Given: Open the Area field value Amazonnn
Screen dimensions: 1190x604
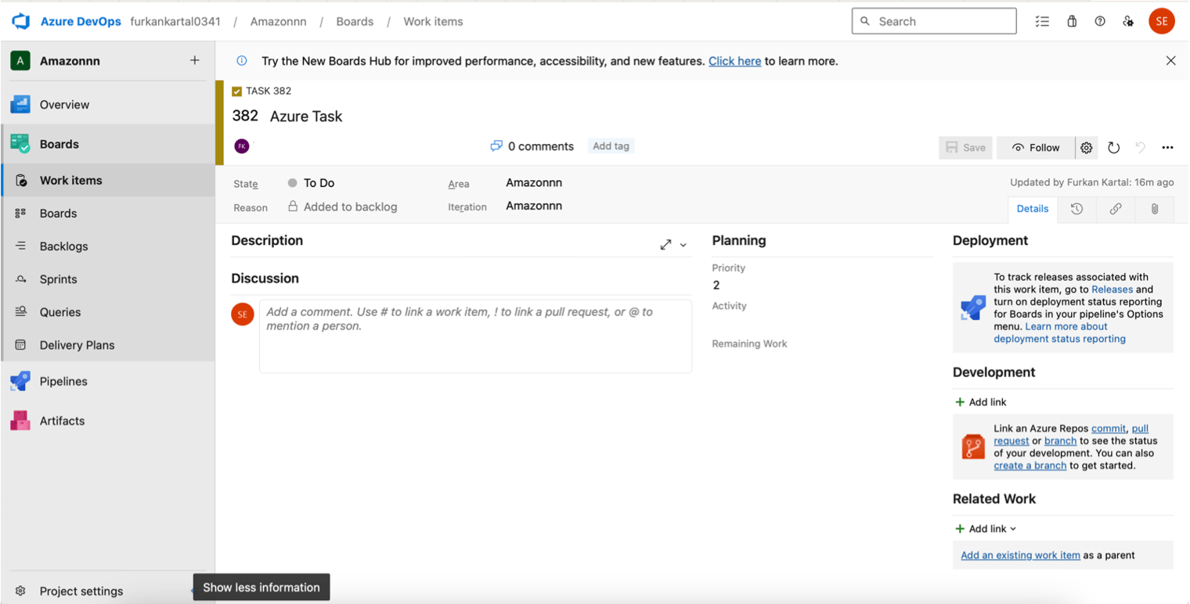Looking at the screenshot, I should coord(534,183).
